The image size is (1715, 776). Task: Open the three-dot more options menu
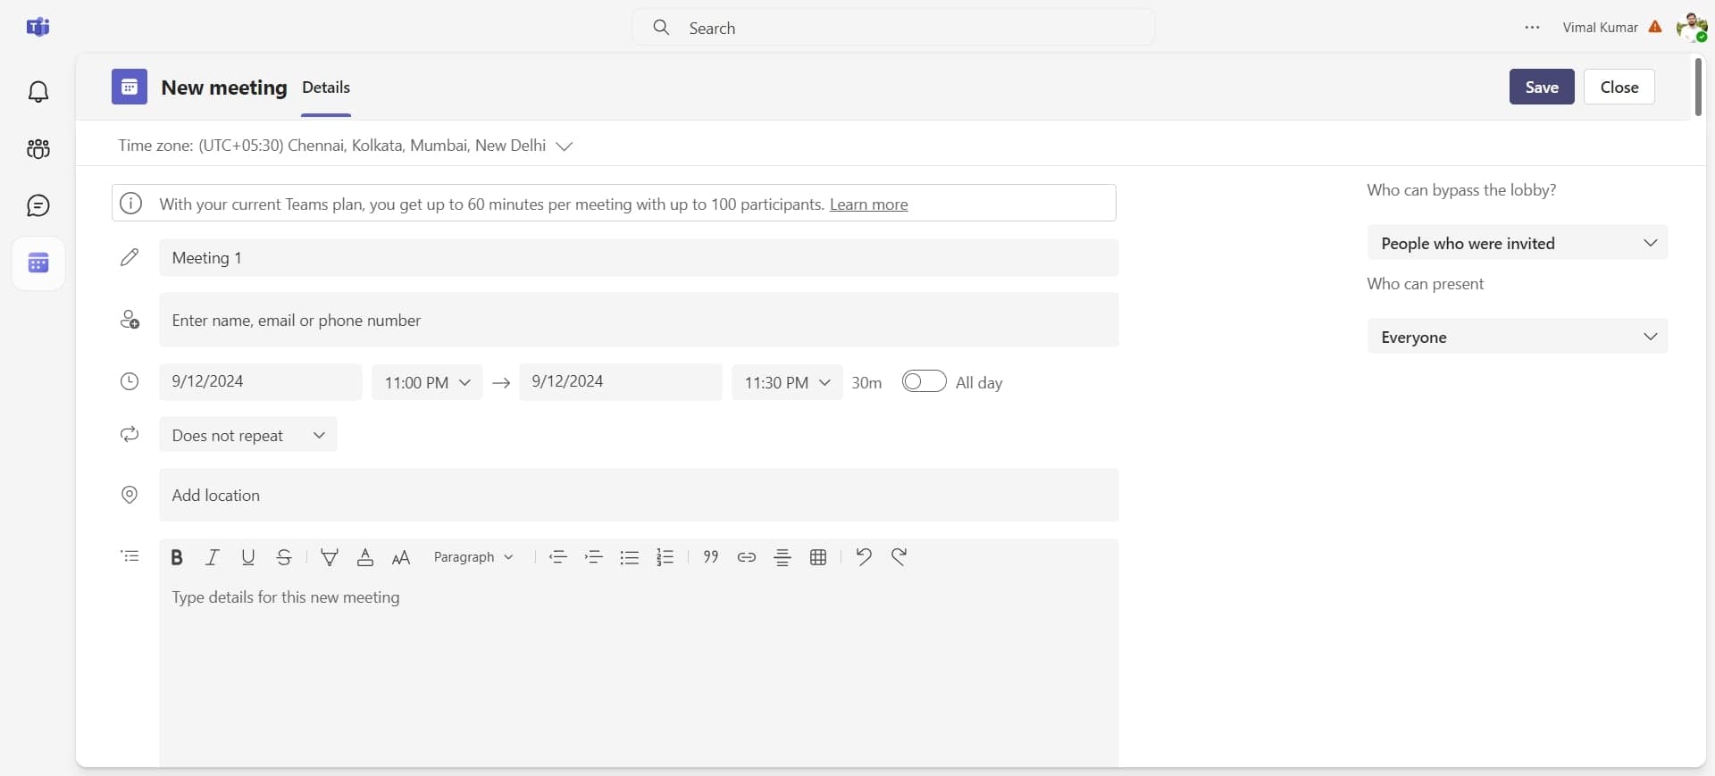pyautogui.click(x=1533, y=28)
